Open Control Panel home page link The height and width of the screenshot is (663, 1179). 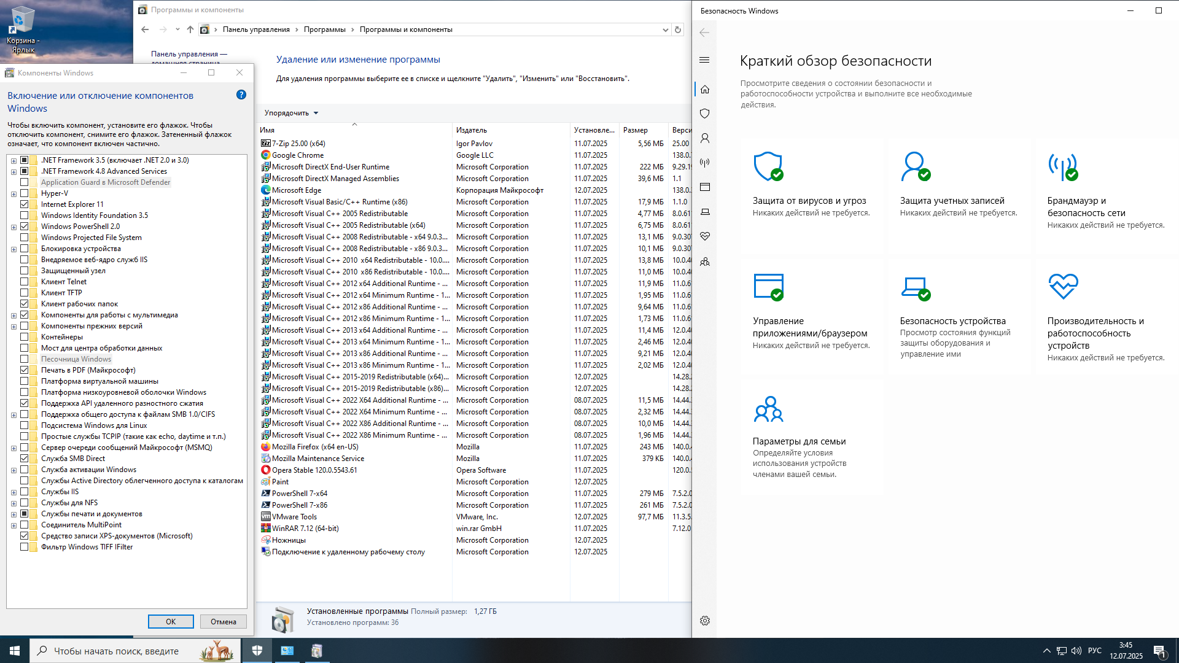189,58
